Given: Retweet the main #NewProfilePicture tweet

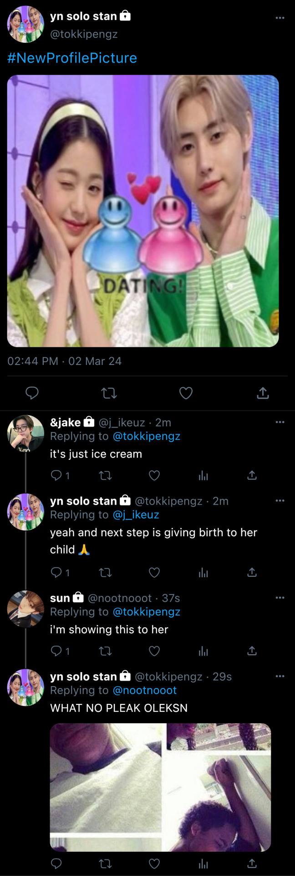Looking at the screenshot, I should point(109,393).
